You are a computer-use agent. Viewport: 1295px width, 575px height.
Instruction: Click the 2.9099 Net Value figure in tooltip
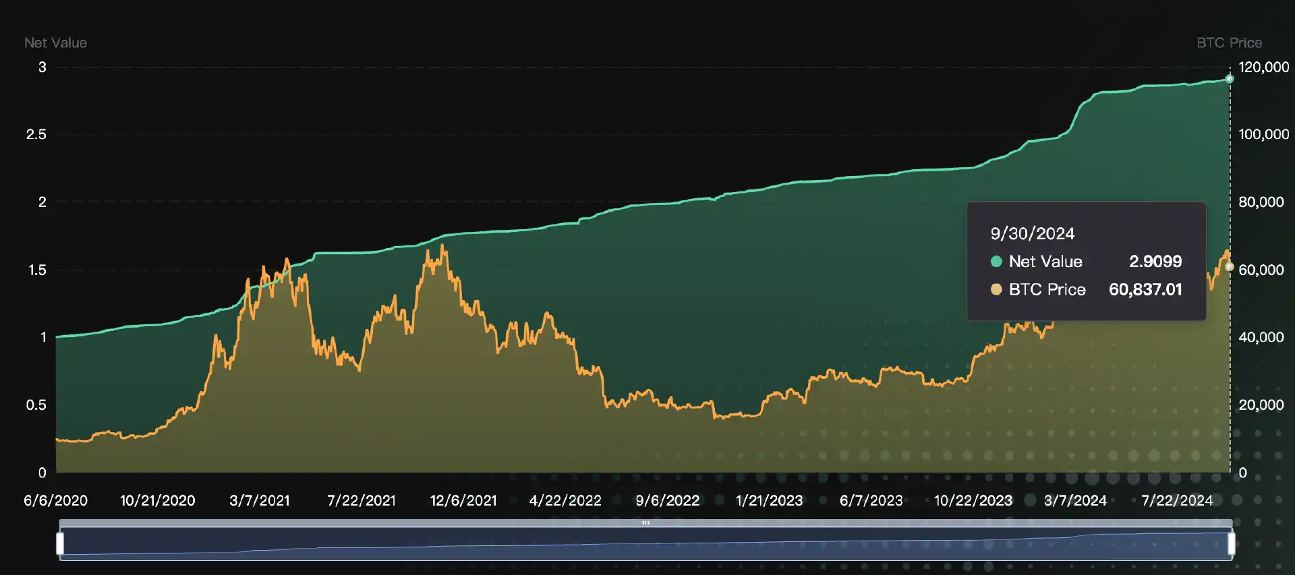click(x=1155, y=262)
